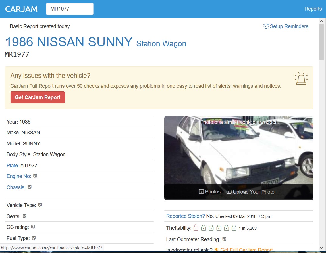Click the red open padlock theftability icon
The image size is (326, 253).
196,228
